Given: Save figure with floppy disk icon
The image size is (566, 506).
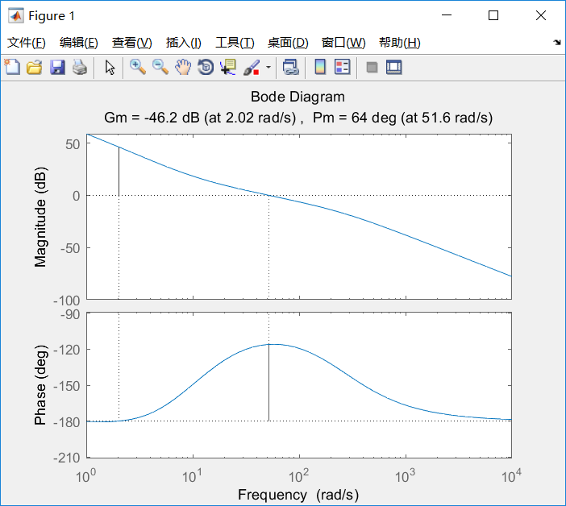Looking at the screenshot, I should pos(57,67).
